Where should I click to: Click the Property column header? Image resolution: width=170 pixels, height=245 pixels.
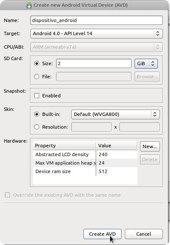click(64, 146)
